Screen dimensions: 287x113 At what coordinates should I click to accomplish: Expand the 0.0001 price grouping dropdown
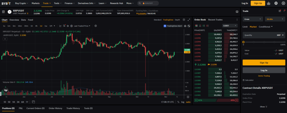(x=230, y=26)
